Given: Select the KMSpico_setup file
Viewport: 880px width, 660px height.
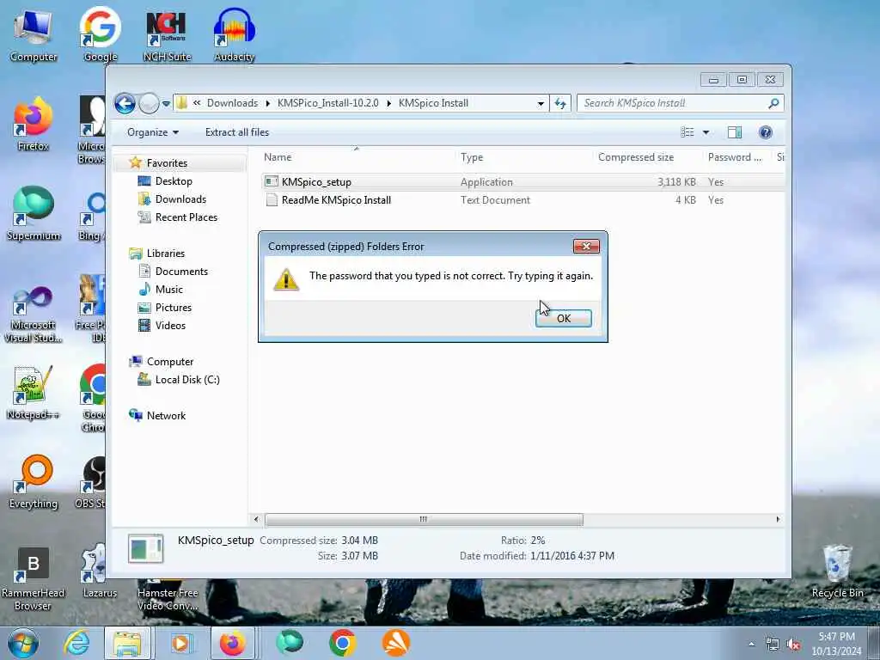Looking at the screenshot, I should pos(316,182).
